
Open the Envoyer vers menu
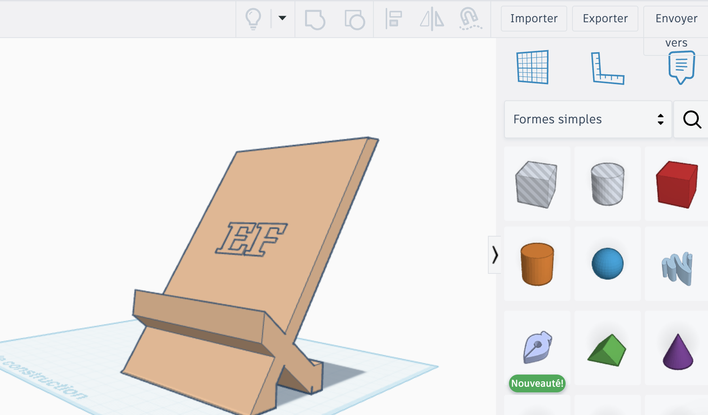[676, 30]
